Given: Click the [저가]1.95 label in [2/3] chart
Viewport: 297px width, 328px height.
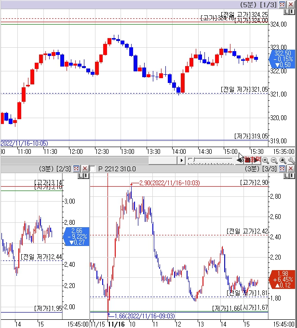Looking at the screenshot, I should [48, 308].
